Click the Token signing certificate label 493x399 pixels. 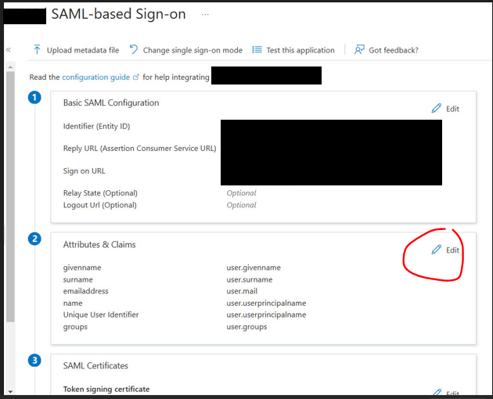click(x=106, y=390)
